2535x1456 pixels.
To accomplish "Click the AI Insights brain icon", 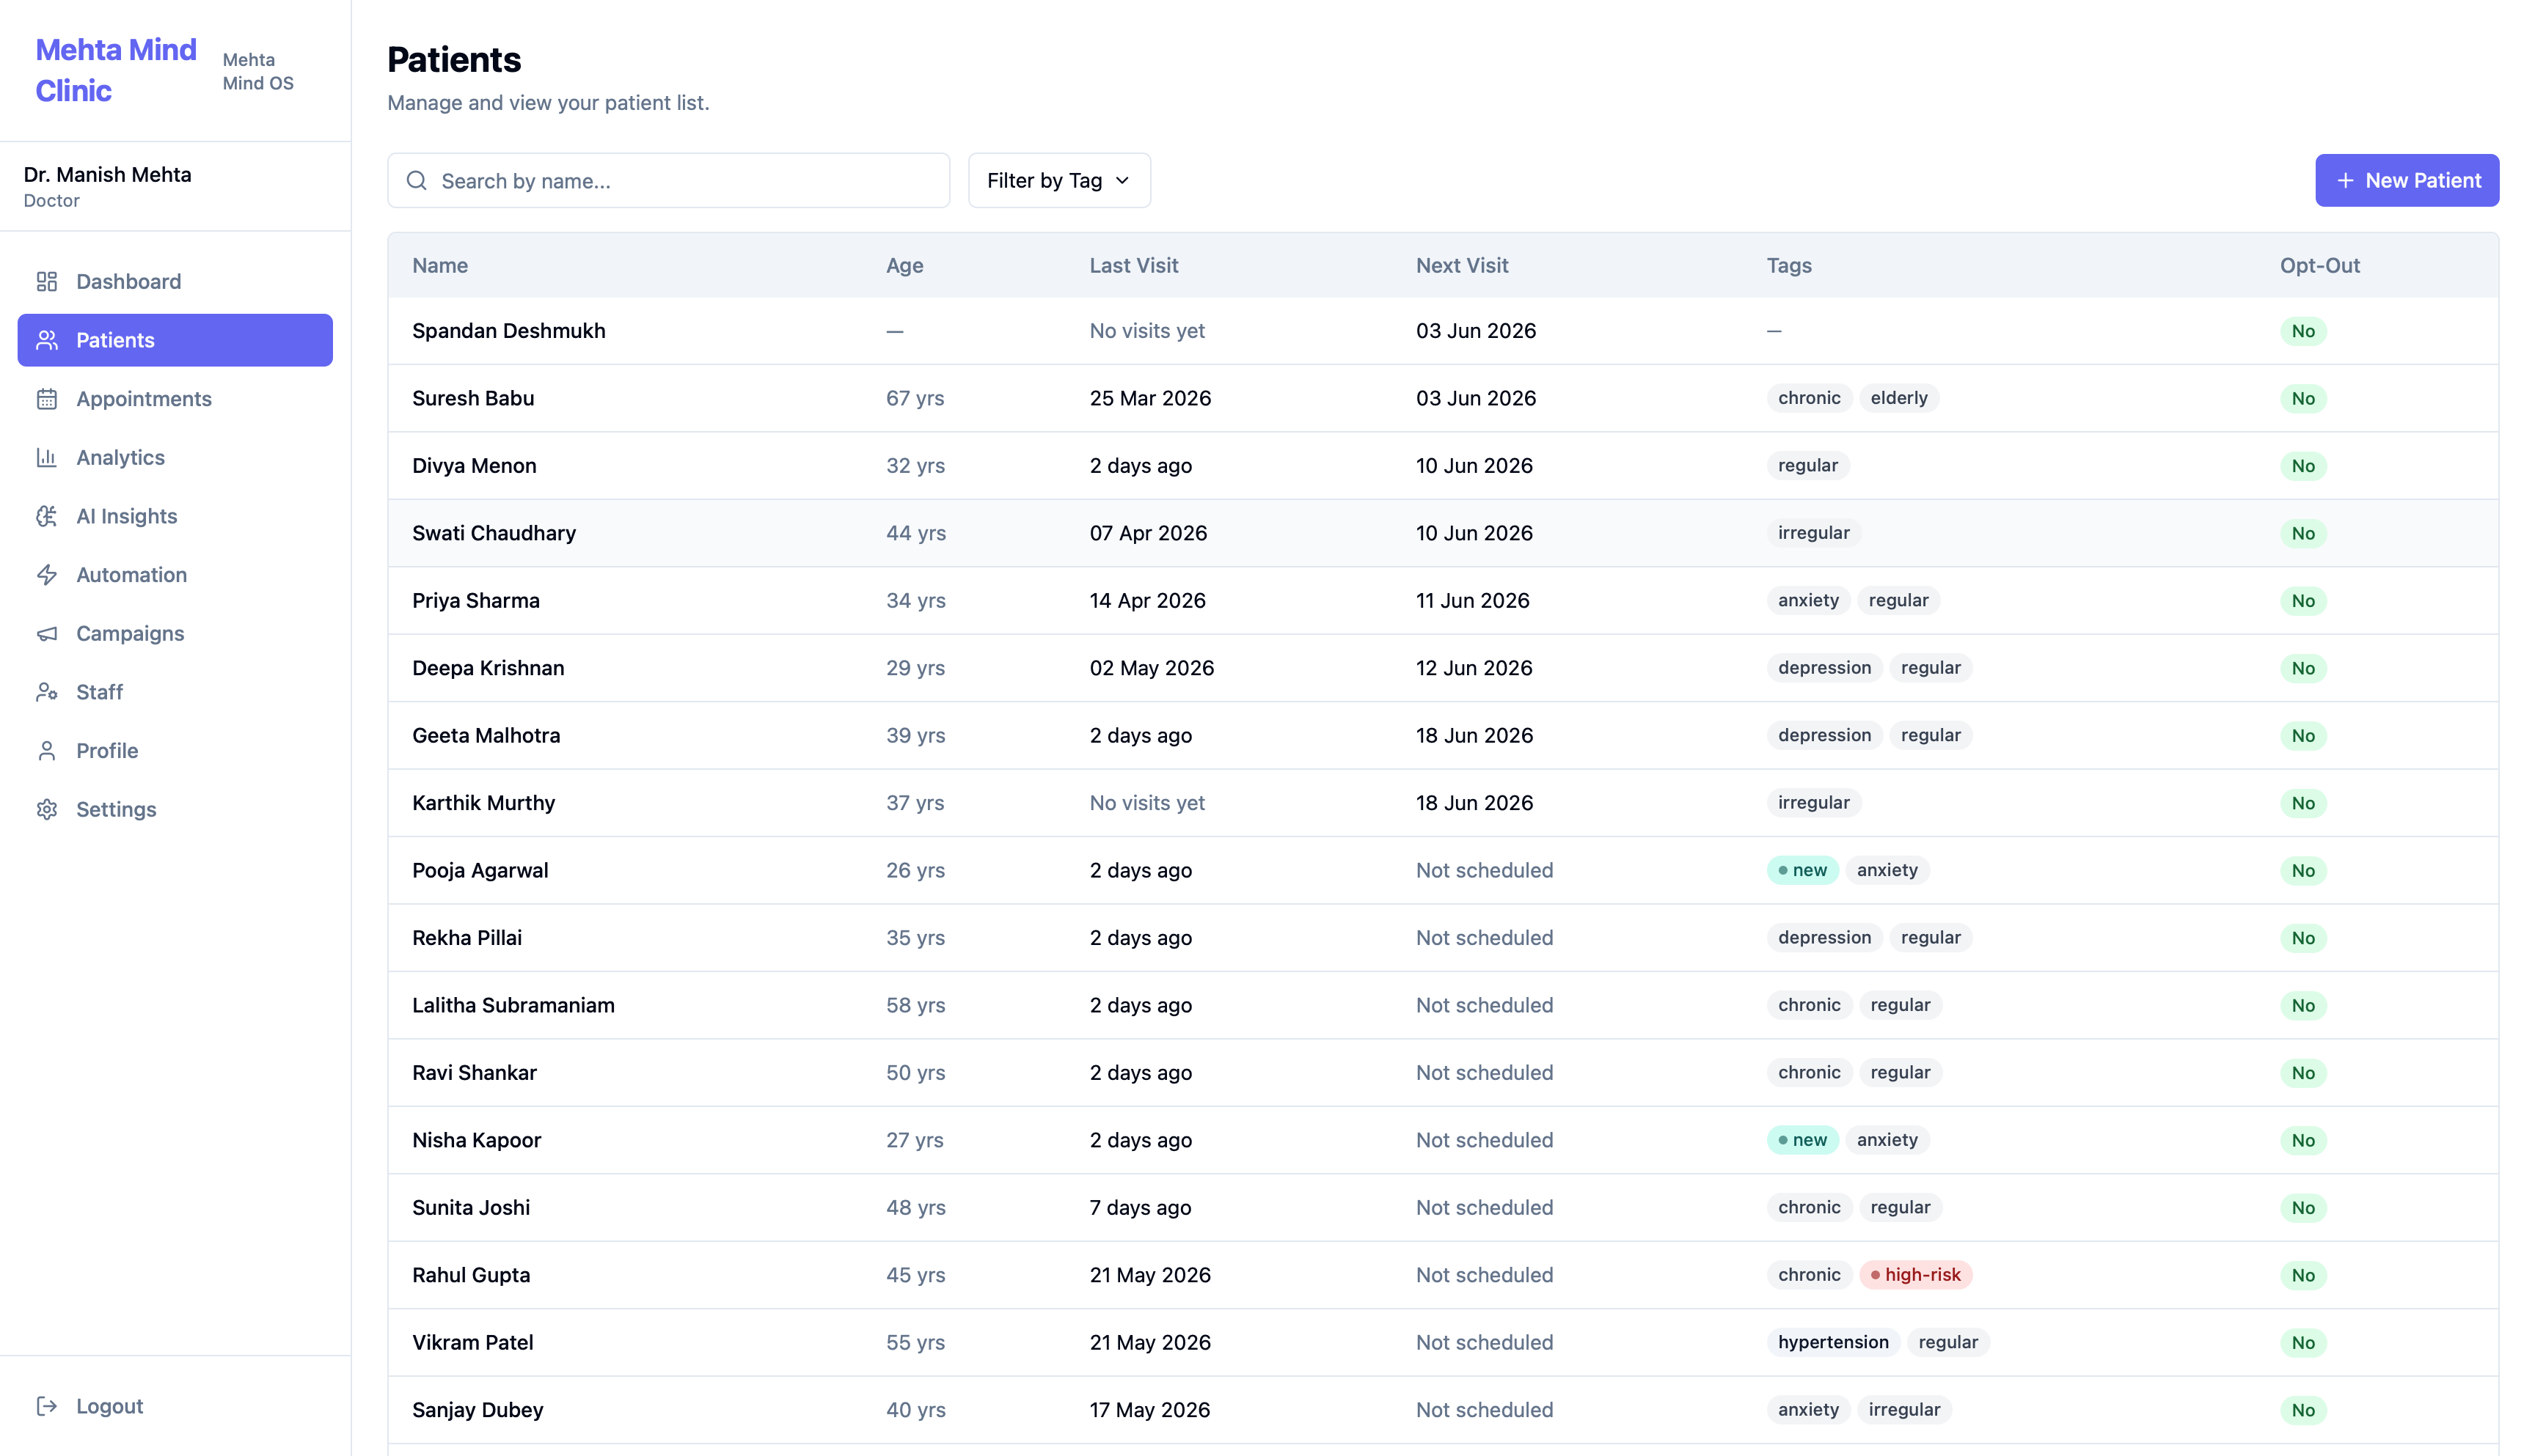I will point(47,516).
